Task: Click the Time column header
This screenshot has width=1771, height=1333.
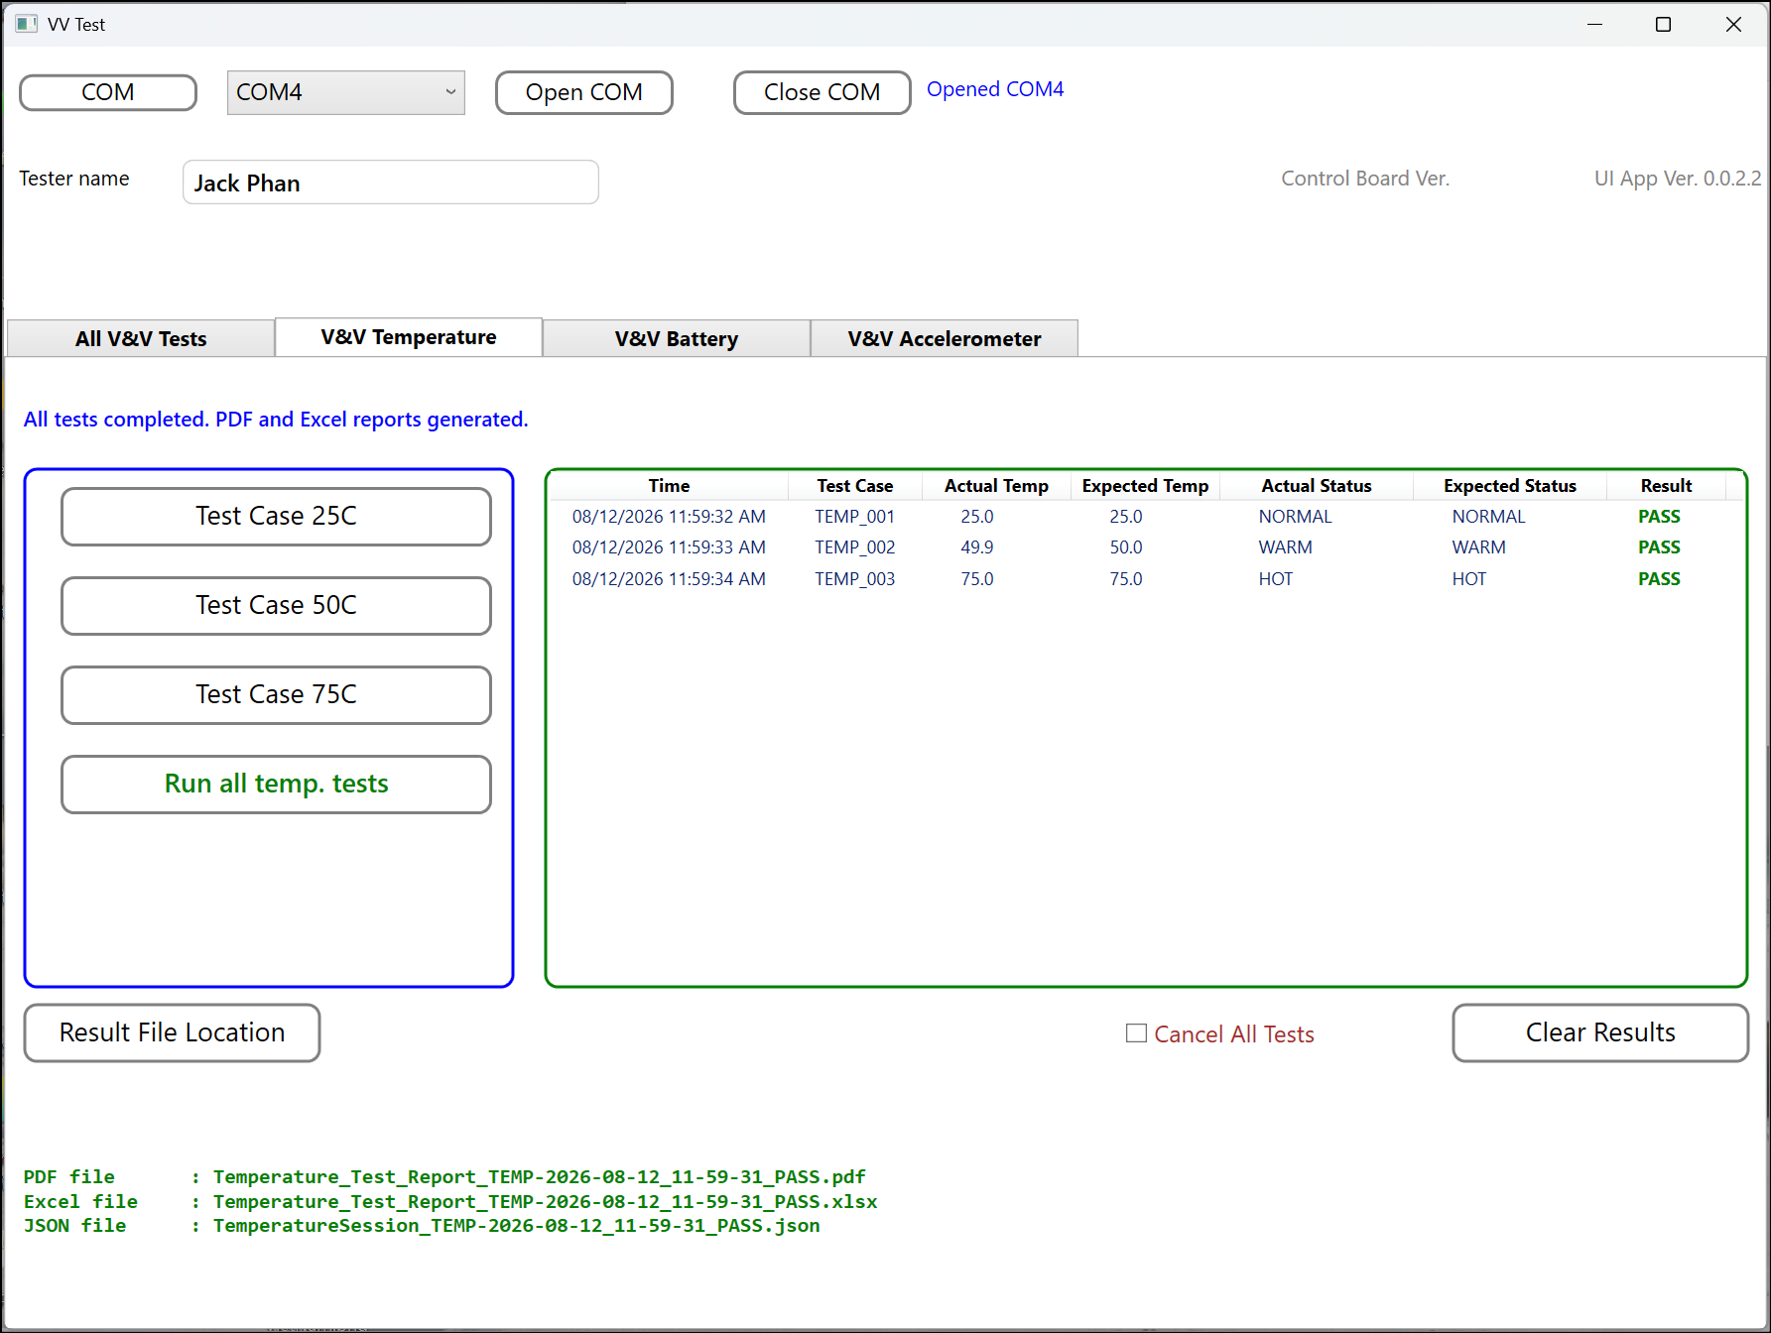Action: pos(669,486)
